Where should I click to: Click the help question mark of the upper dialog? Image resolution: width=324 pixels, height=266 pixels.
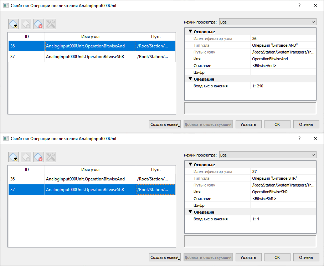click(x=299, y=5)
